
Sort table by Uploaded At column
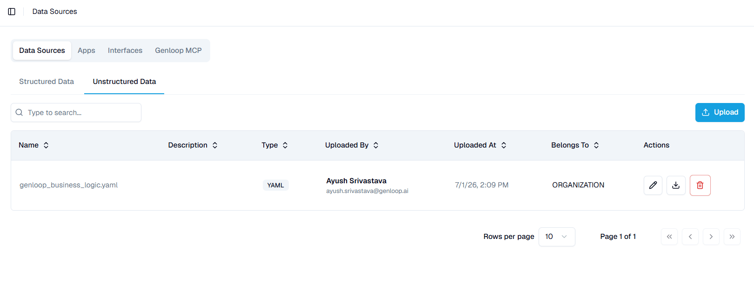(x=480, y=145)
